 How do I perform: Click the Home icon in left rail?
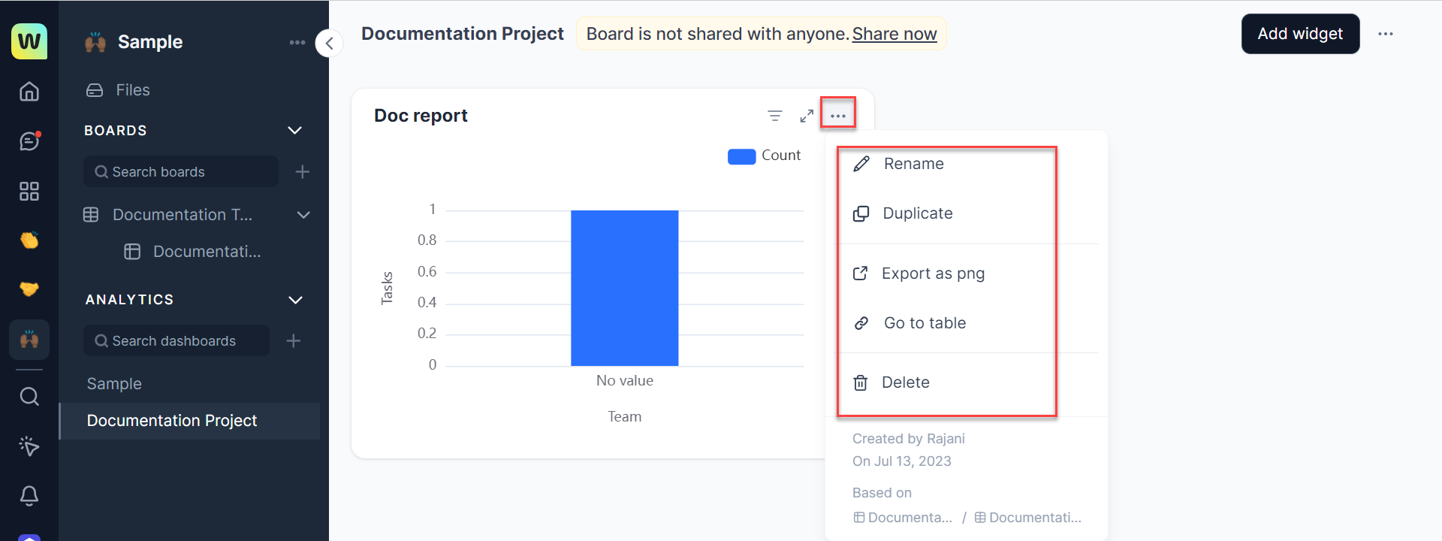point(29,92)
